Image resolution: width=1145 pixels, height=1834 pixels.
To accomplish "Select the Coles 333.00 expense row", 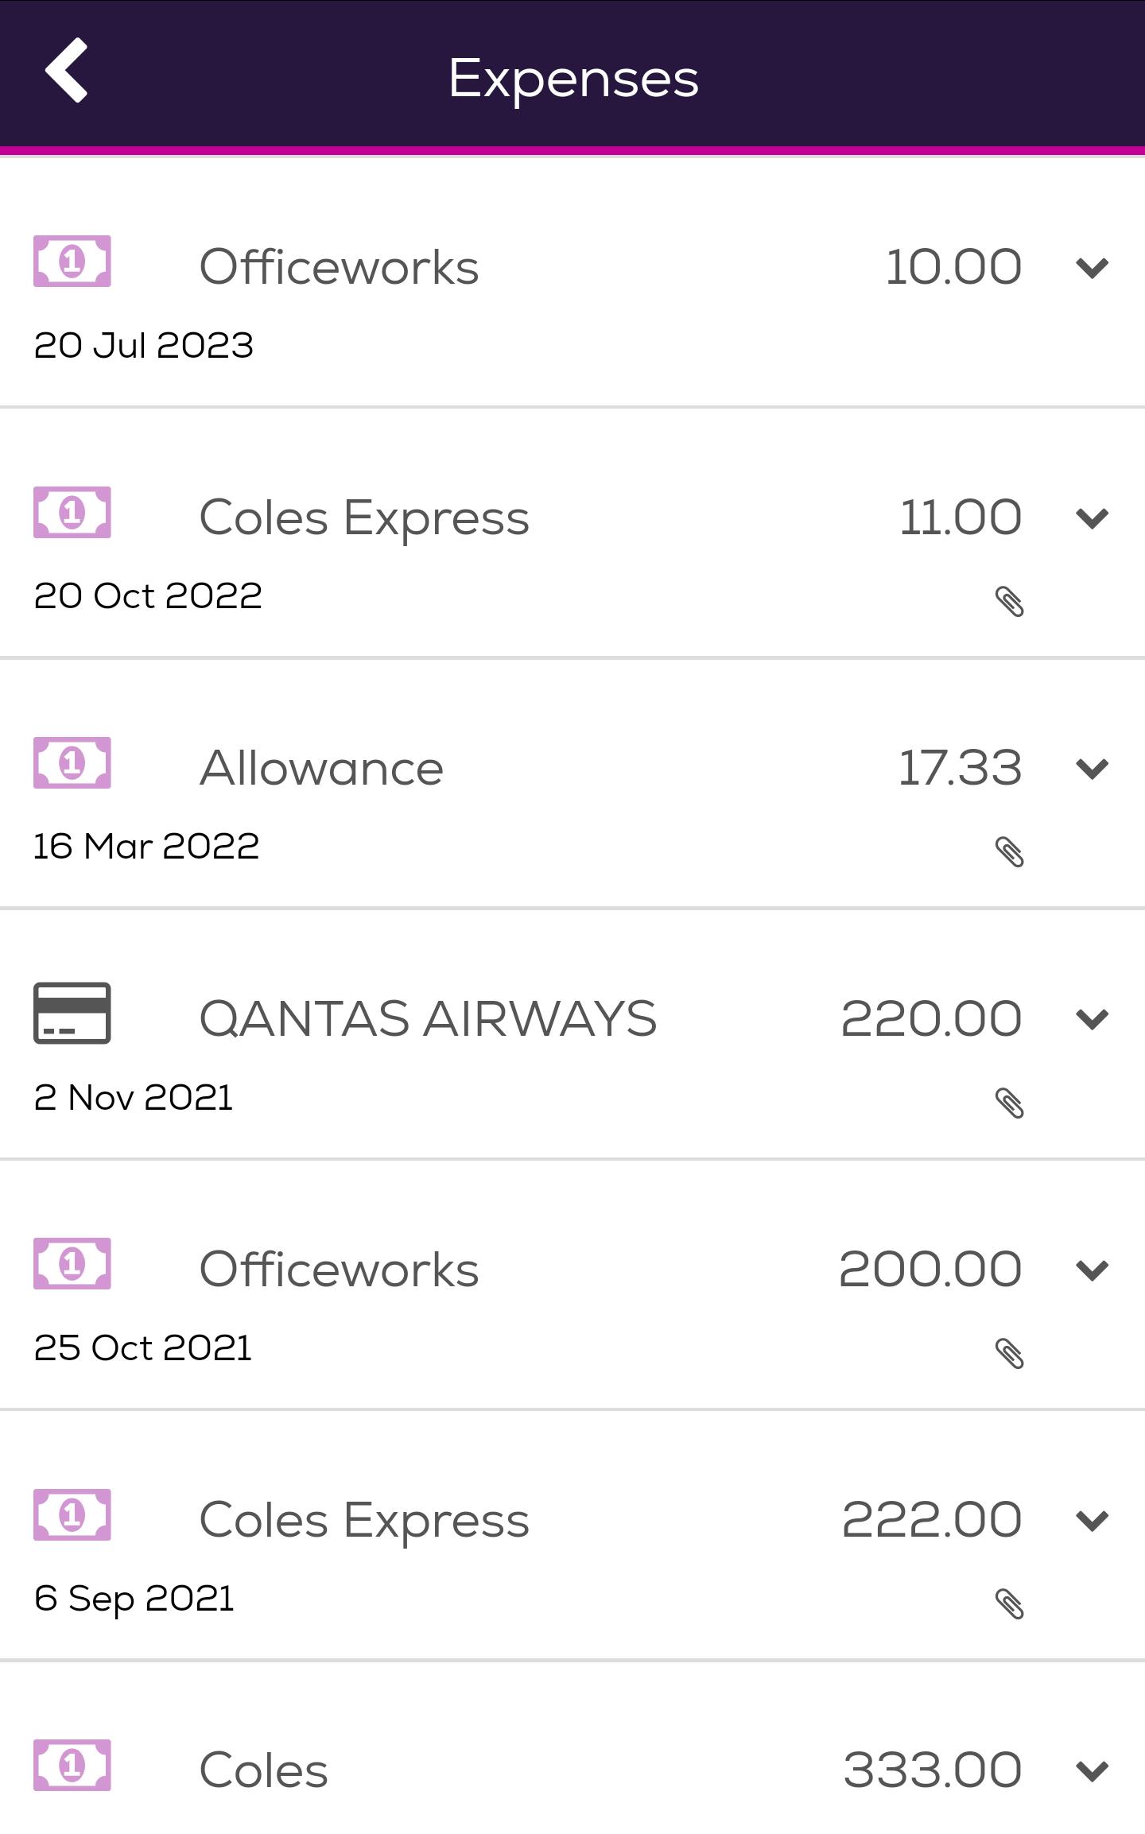I will pyautogui.click(x=572, y=1749).
